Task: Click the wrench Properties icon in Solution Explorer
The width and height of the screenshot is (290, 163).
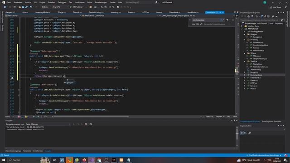Action: coord(273,16)
